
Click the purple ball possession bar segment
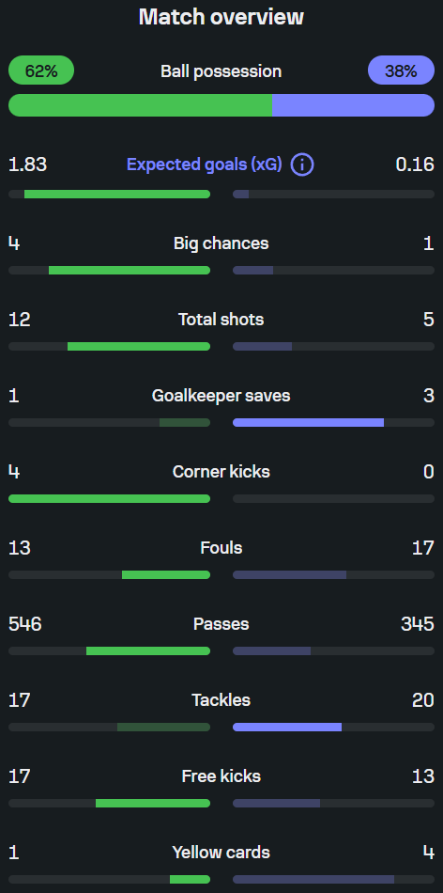tap(353, 105)
